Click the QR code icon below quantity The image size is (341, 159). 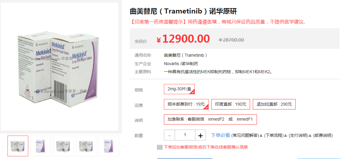[x=160, y=147]
